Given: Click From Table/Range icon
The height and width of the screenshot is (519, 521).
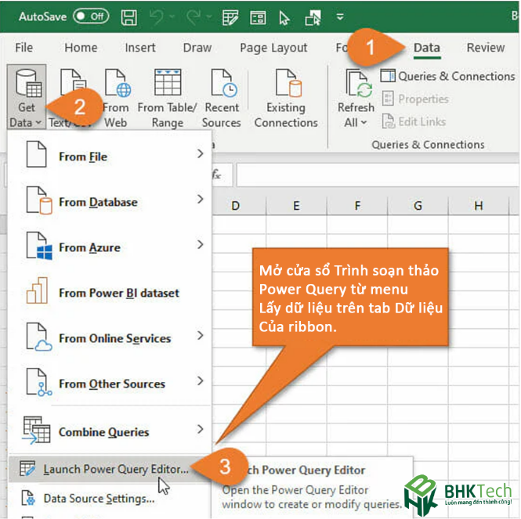Looking at the screenshot, I should tap(168, 82).
